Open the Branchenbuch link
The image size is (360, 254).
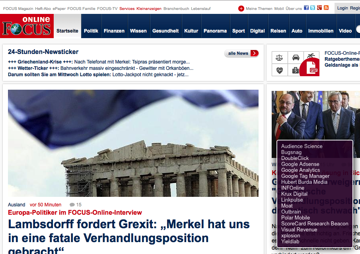(x=176, y=9)
